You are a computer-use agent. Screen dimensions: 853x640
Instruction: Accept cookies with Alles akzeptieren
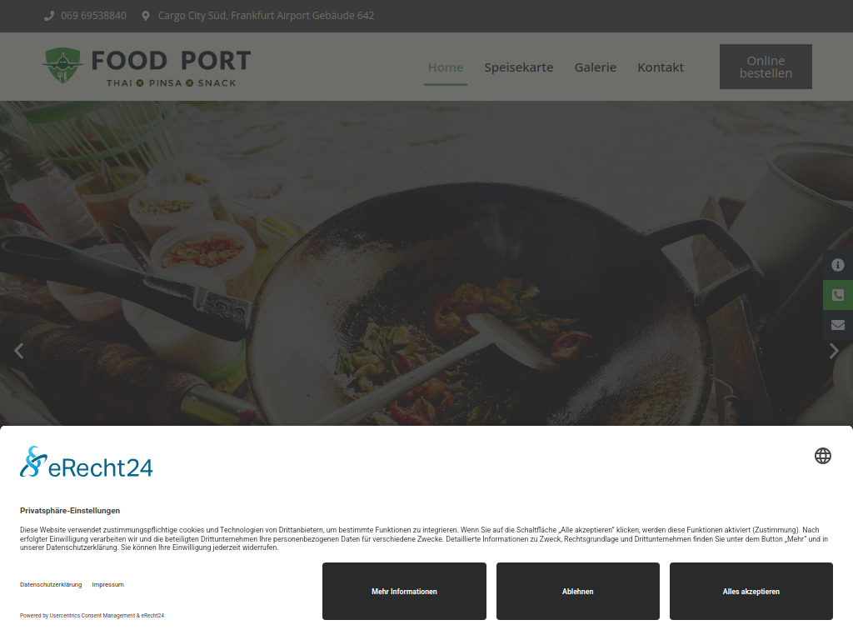coord(751,591)
